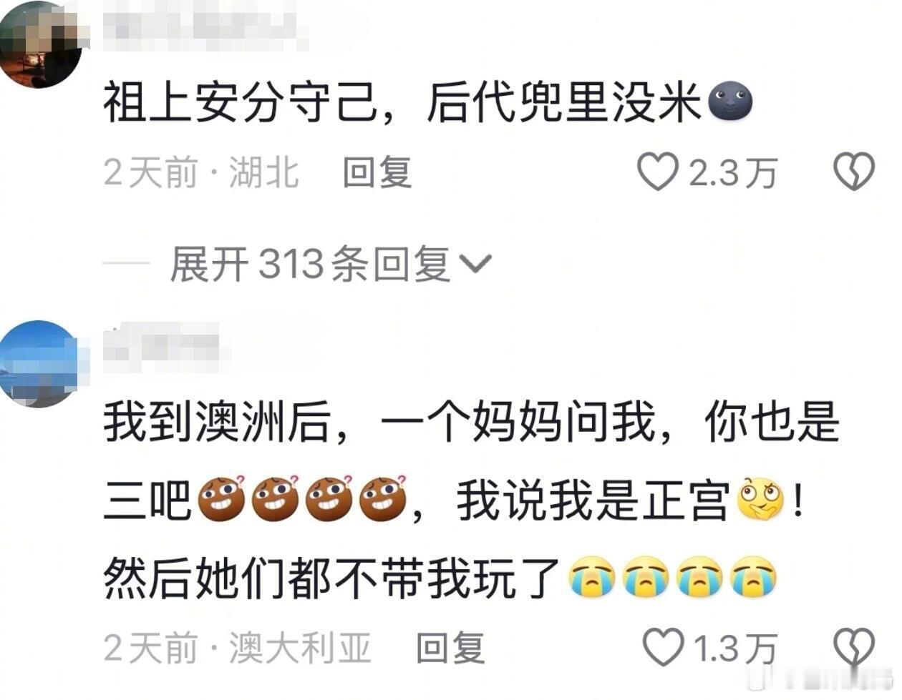Screen dimensions: 902x700
Task: Click the 2天前 · 澳大利亚 timestamp
Action: 238,648
